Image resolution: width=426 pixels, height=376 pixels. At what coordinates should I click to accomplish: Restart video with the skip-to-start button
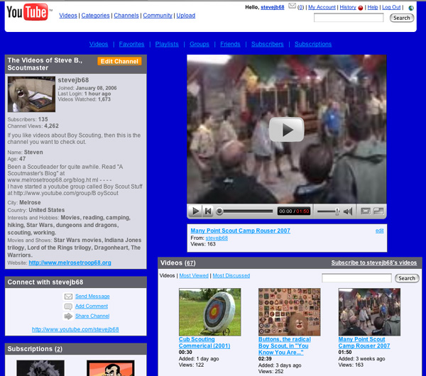(208, 211)
